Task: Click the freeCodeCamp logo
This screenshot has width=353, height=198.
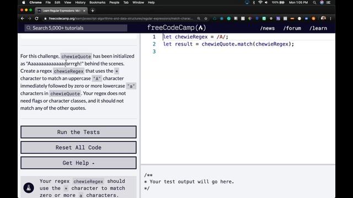Action: click(x=176, y=28)
